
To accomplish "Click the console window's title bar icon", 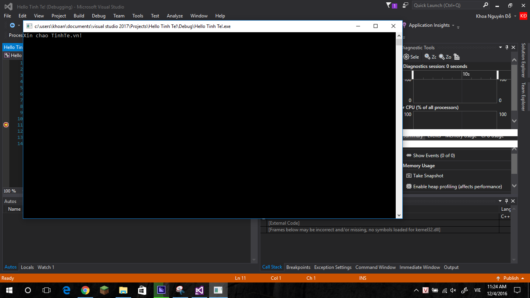I will tap(29, 26).
